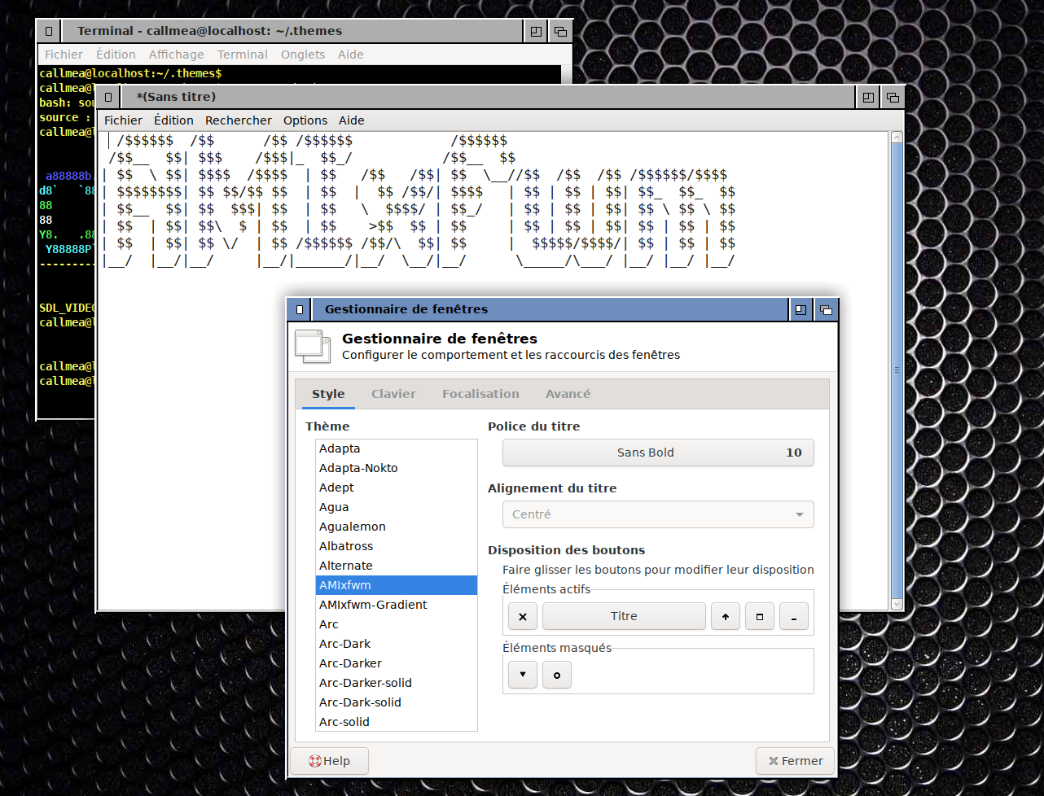
Task: Open Aide menu in Terminal window
Action: tap(351, 55)
